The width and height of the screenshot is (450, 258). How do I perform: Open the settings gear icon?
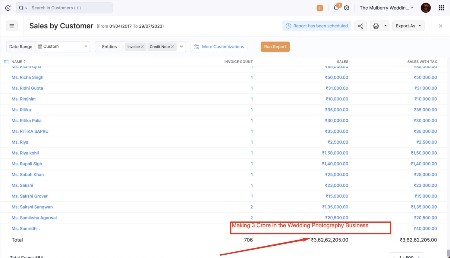[346, 8]
